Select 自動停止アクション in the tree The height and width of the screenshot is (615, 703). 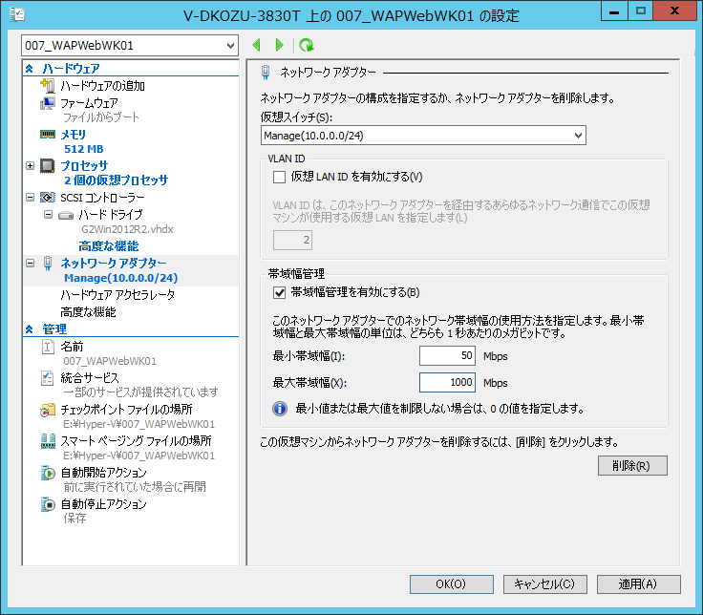[x=103, y=504]
